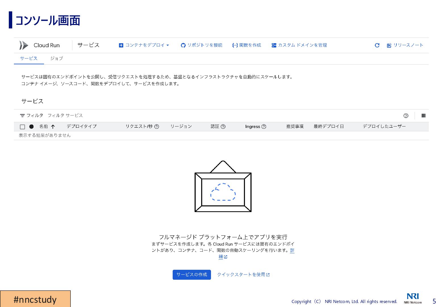
Task: Click 関数を作成 button
Action: point(247,45)
